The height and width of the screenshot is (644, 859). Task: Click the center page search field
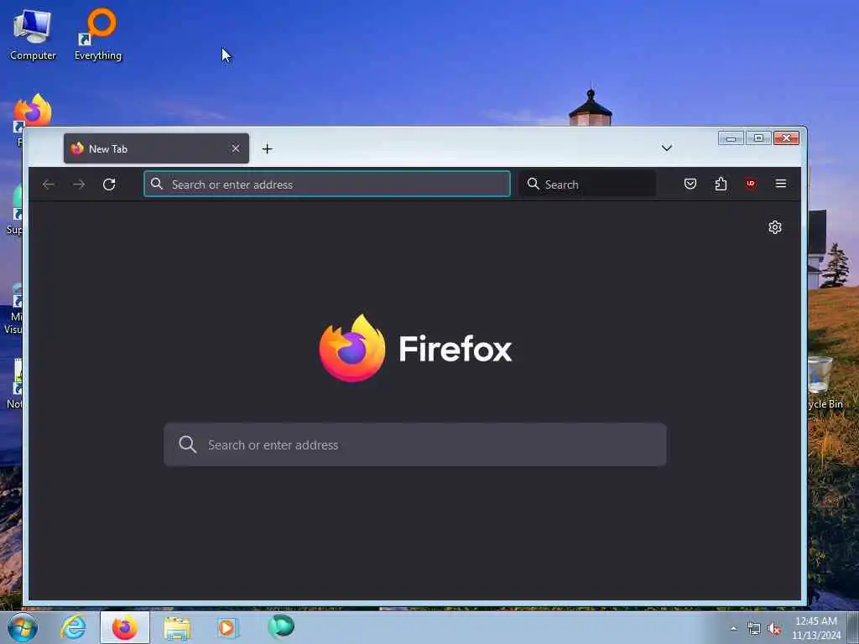click(x=414, y=444)
